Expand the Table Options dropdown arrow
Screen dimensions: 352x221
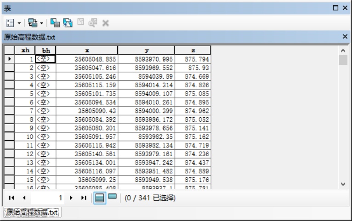point(19,23)
